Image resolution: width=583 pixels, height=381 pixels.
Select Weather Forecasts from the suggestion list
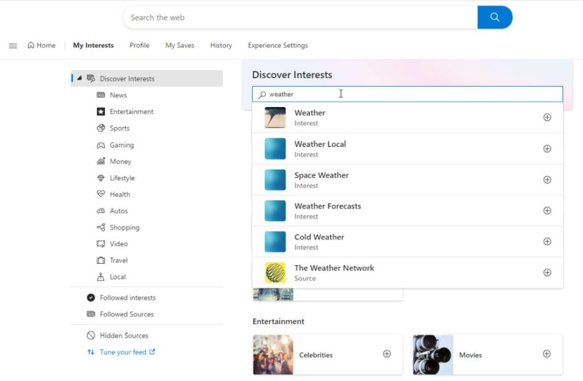[x=327, y=206]
